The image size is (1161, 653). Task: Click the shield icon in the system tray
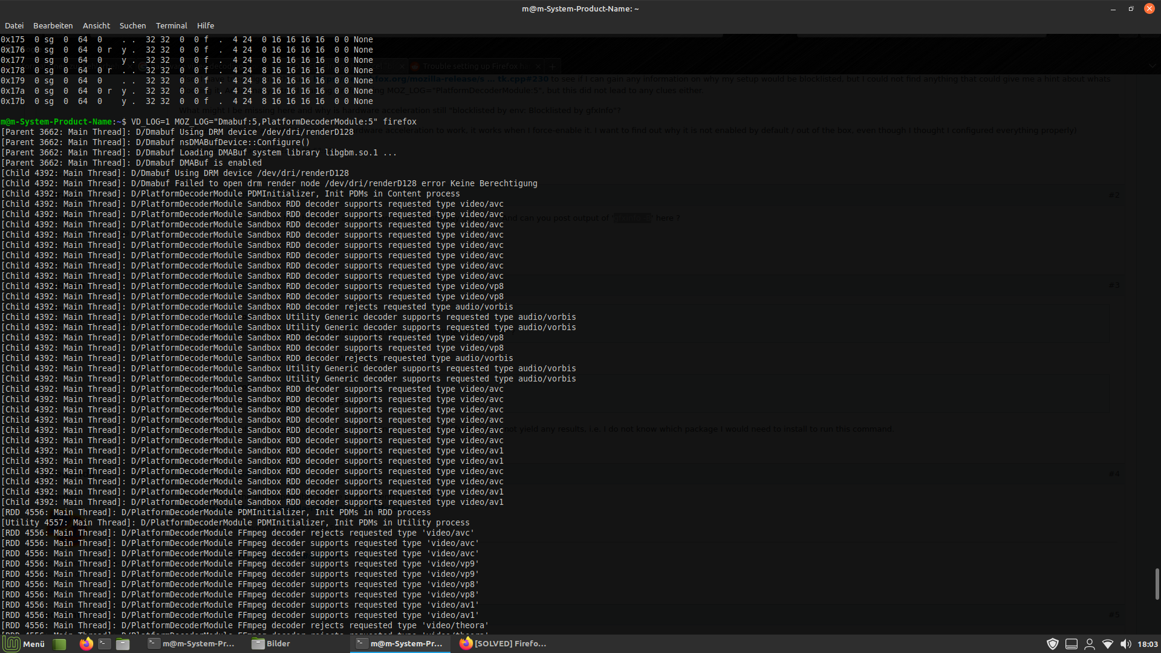1053,643
